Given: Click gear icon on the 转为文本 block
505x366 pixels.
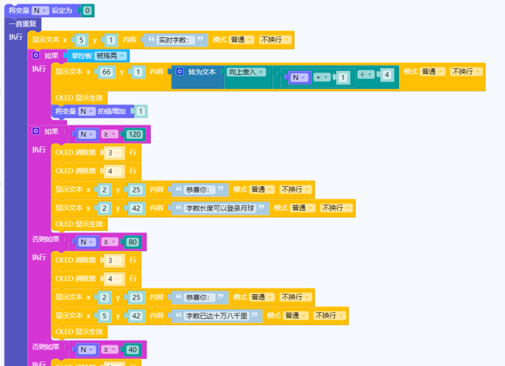Looking at the screenshot, I should click(180, 72).
